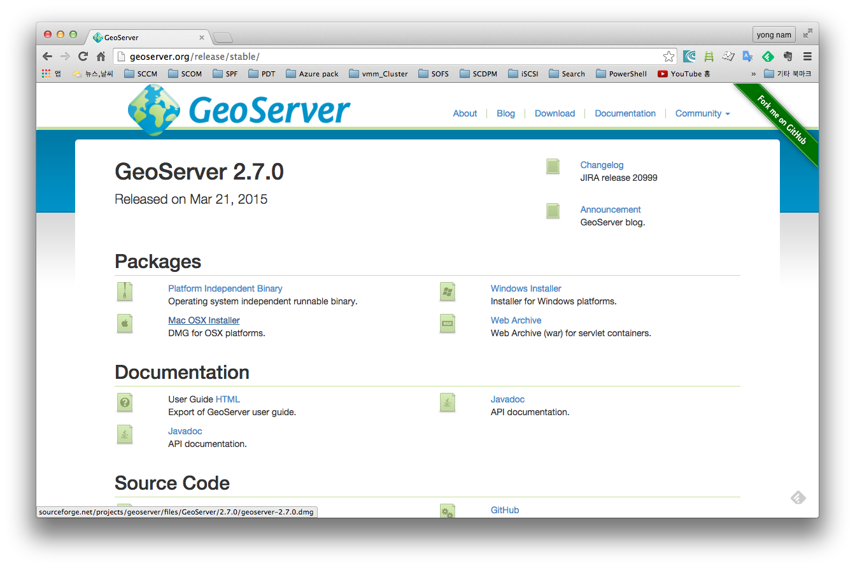Open the SOFS bookmark folder
The width and height of the screenshot is (855, 568).
click(x=434, y=74)
